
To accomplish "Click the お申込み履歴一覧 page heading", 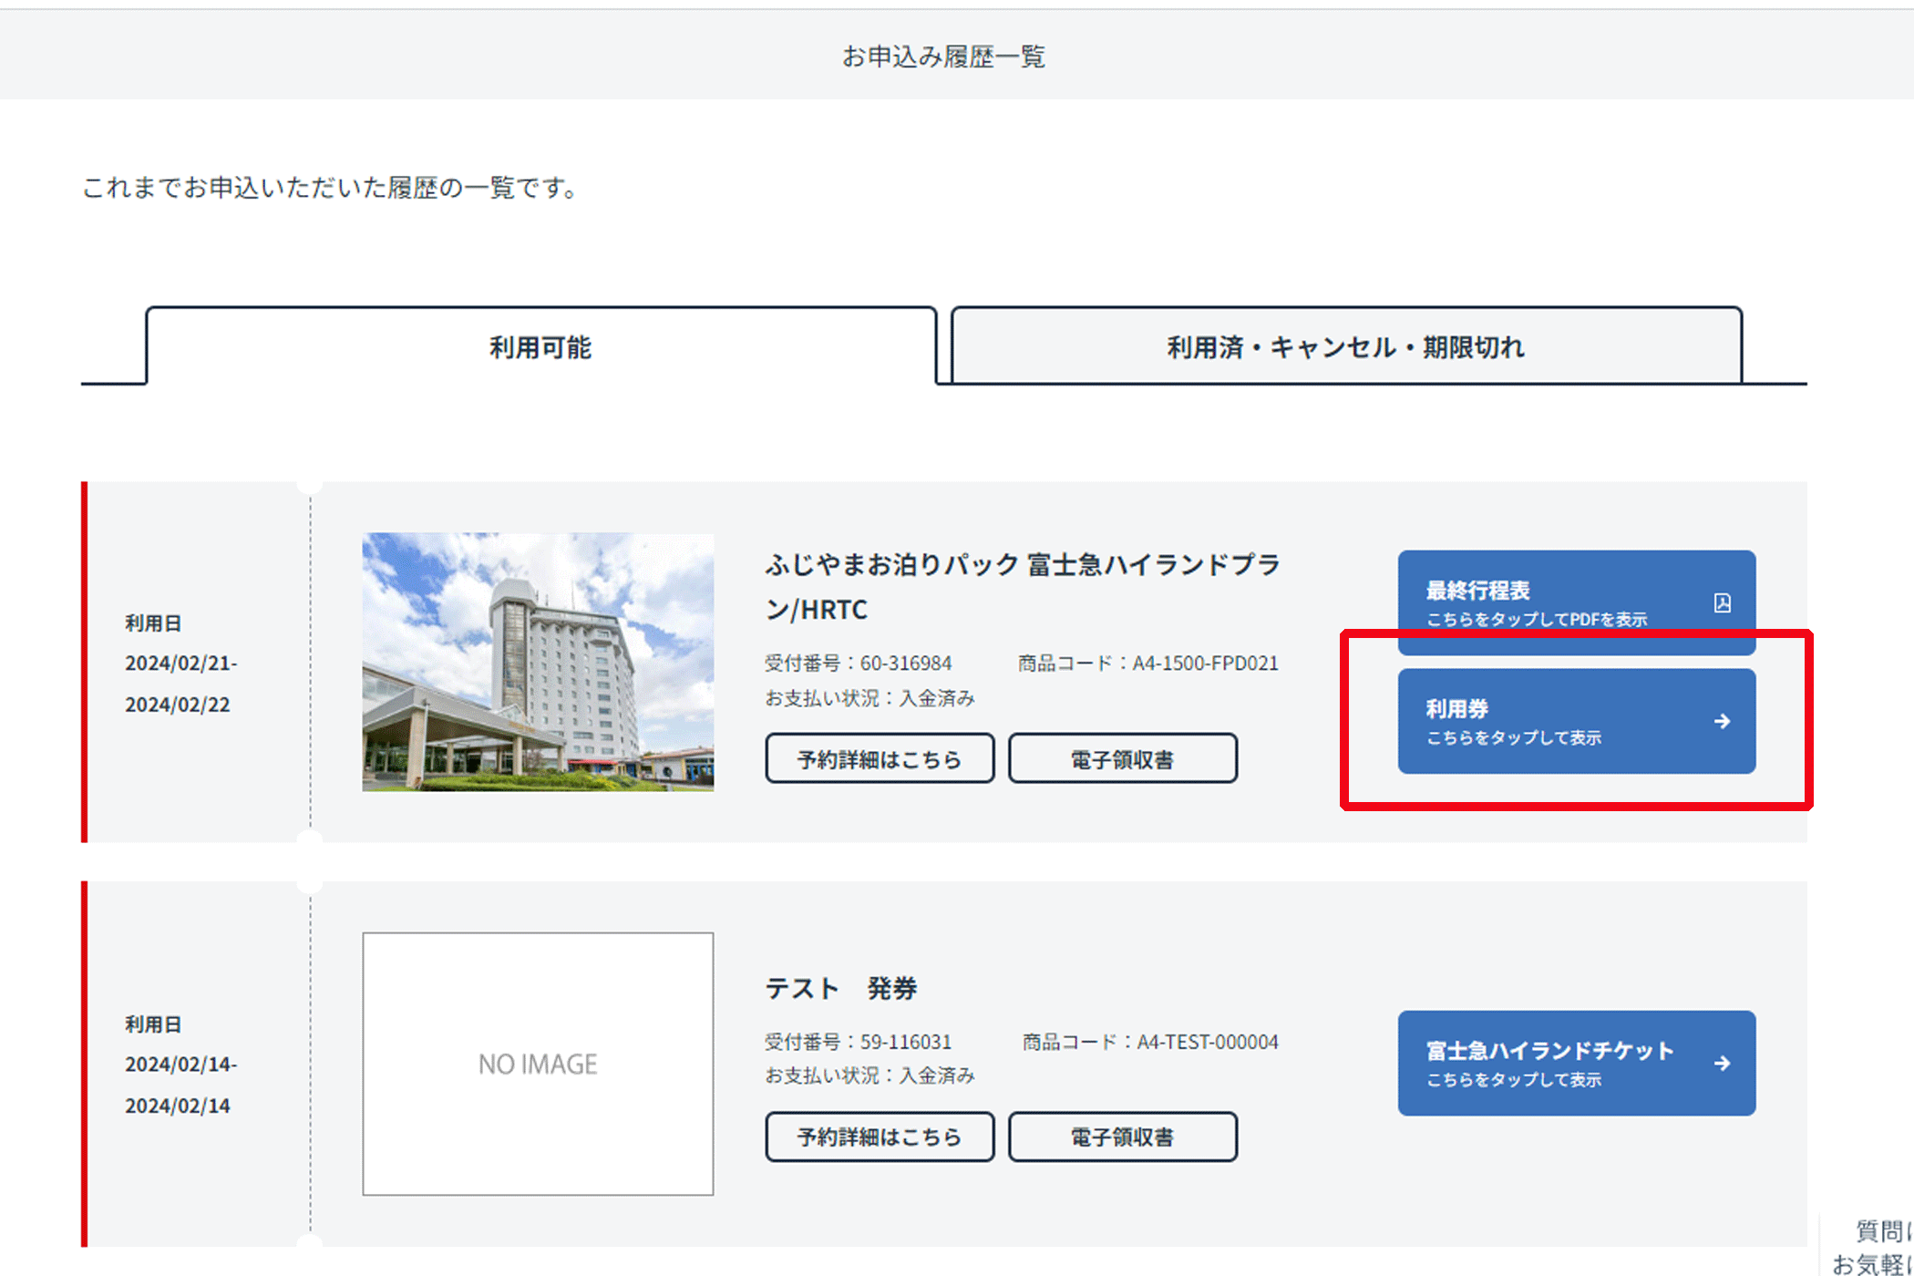I will tap(943, 57).
